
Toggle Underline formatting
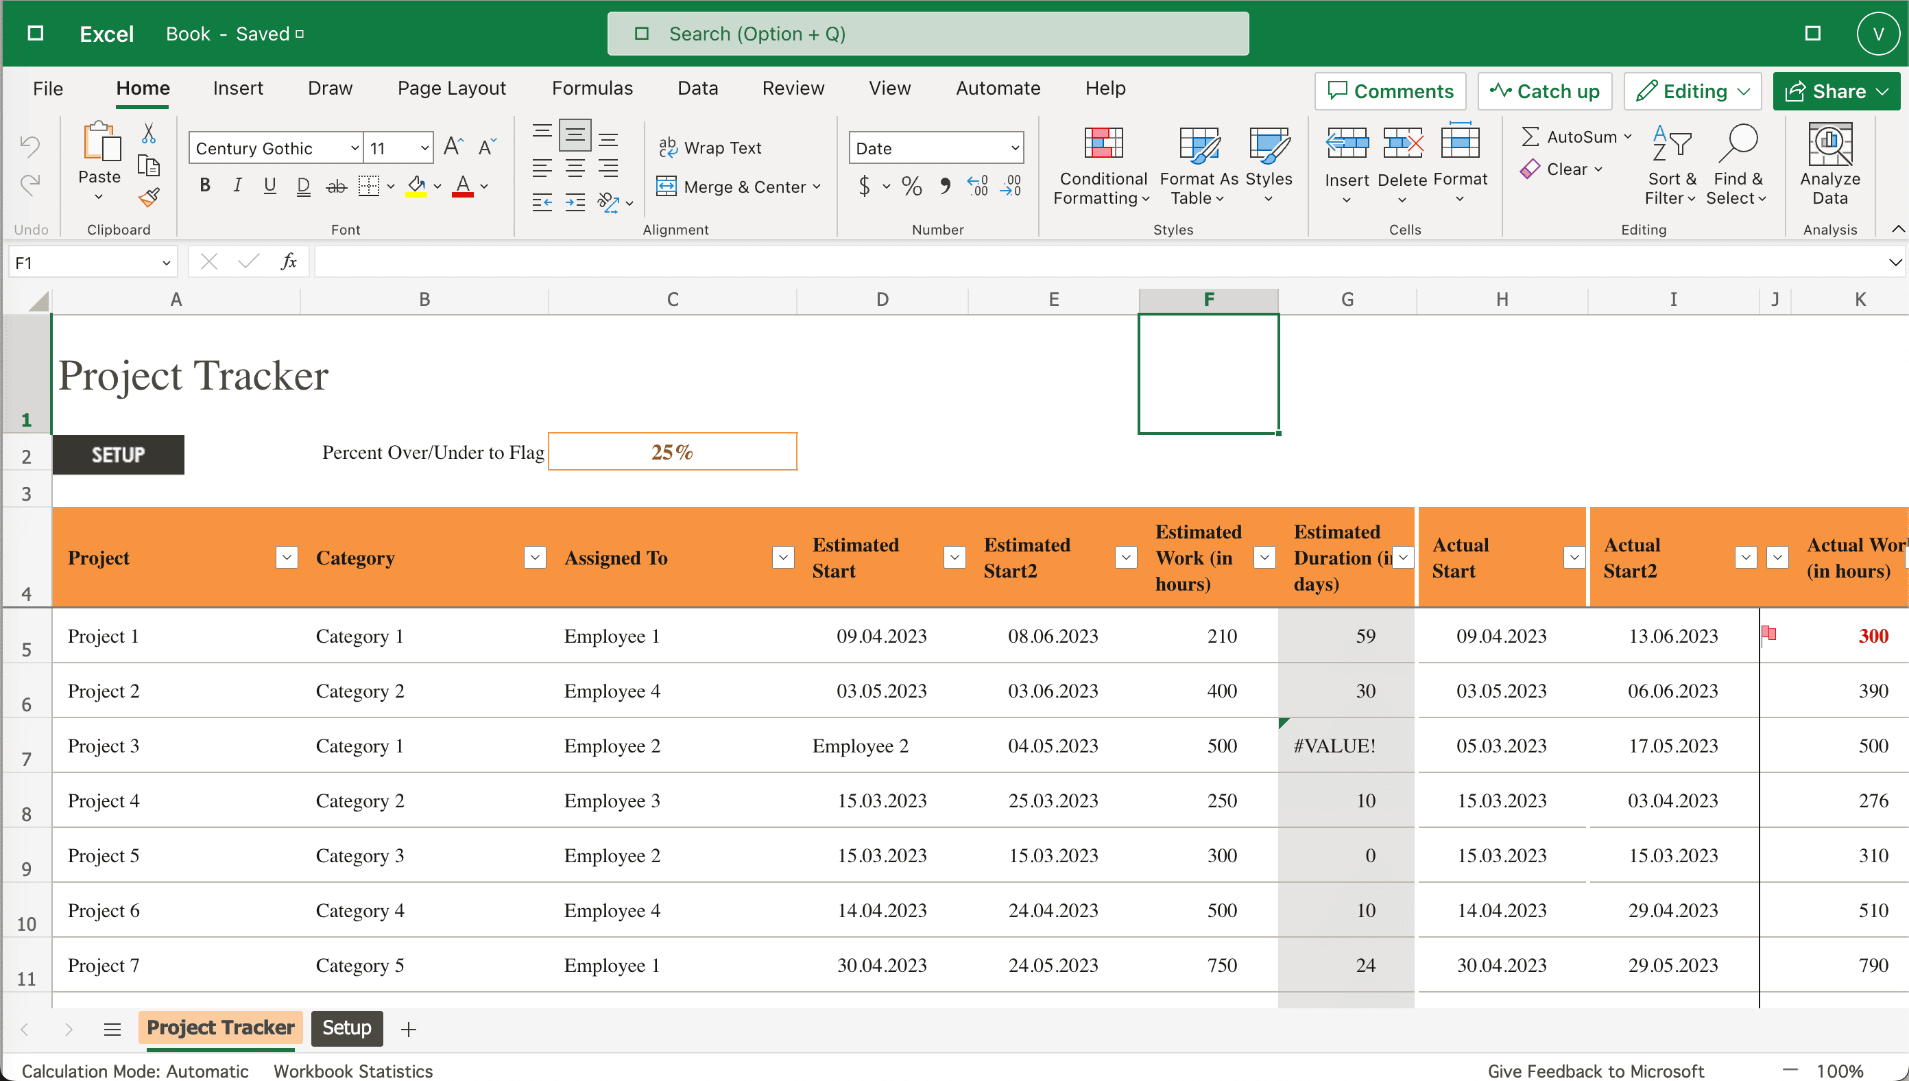[x=270, y=186]
